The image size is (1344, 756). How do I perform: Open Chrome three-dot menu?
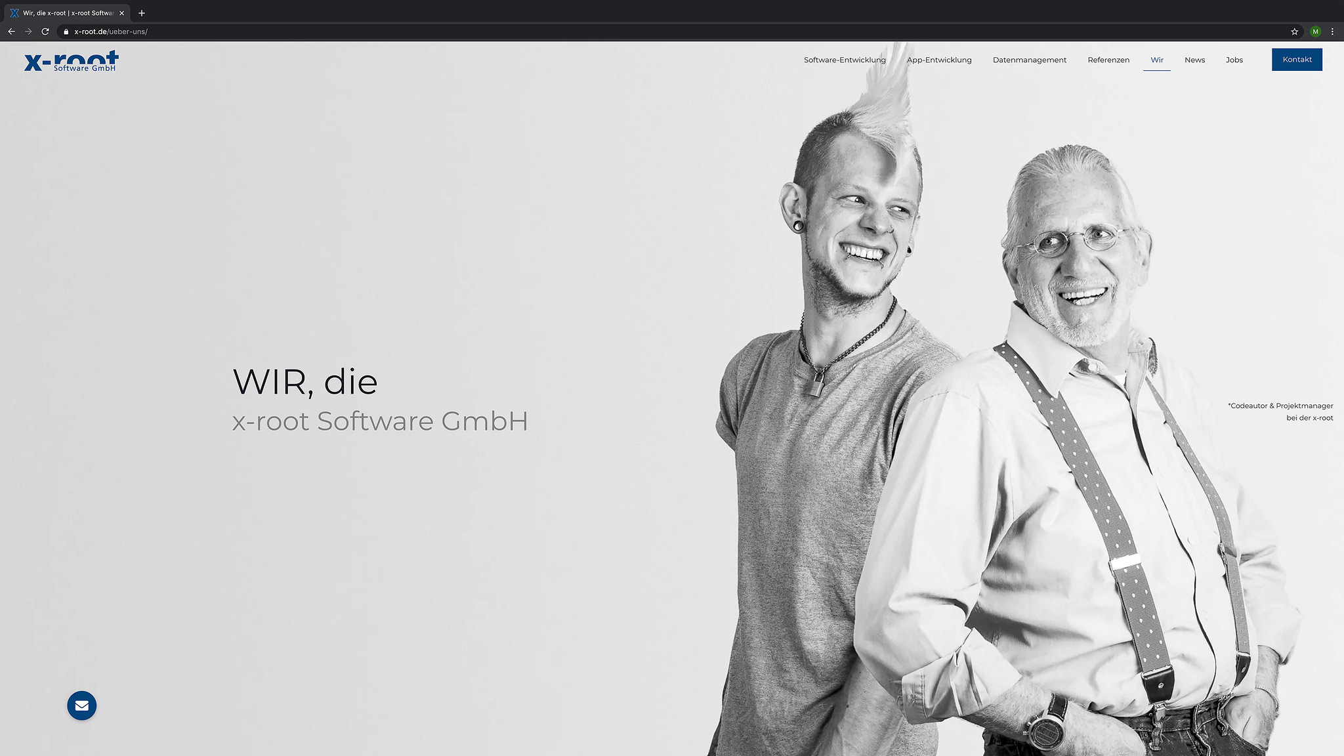click(1332, 31)
